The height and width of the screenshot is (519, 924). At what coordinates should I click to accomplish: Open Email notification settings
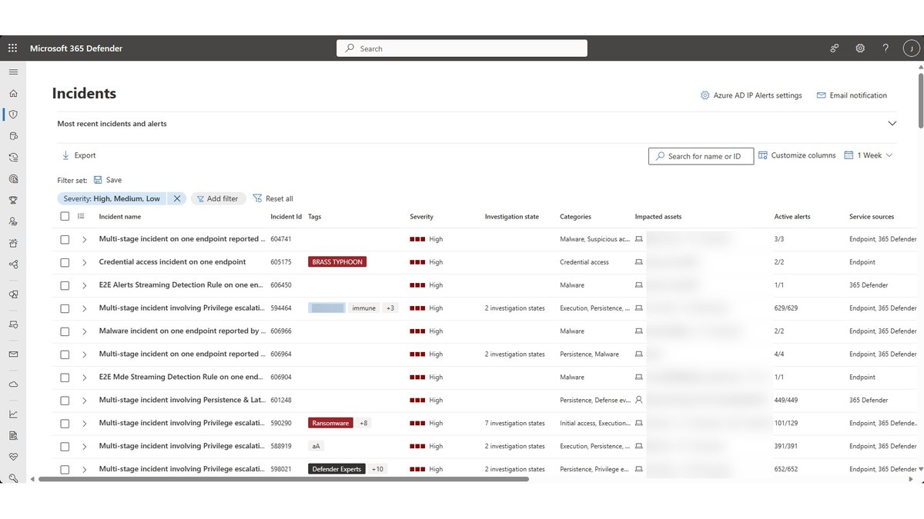(852, 95)
